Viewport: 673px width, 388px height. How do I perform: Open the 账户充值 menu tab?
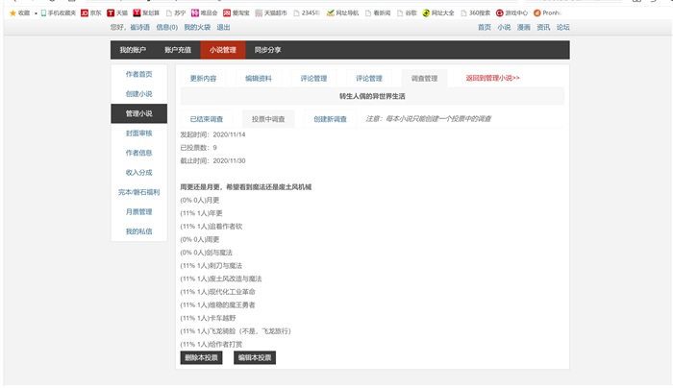(x=178, y=50)
